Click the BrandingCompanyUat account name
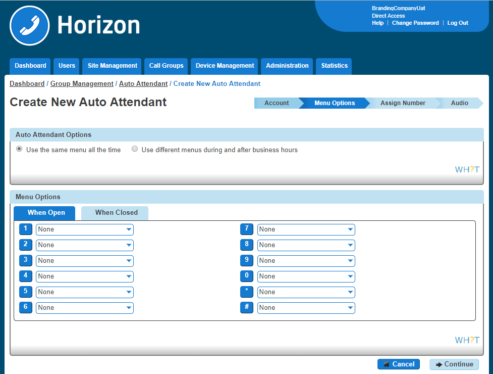The width and height of the screenshot is (493, 374). 398,8
